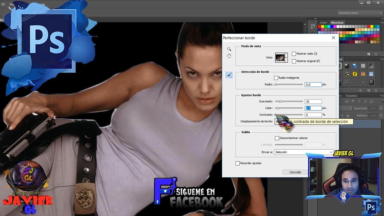384x216 pixels.
Task: Apply the blue glass style preset
Action: 355,66
